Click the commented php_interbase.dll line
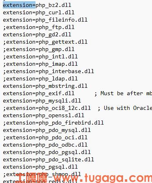Screen dimensions: 152x183 click(x=48, y=71)
